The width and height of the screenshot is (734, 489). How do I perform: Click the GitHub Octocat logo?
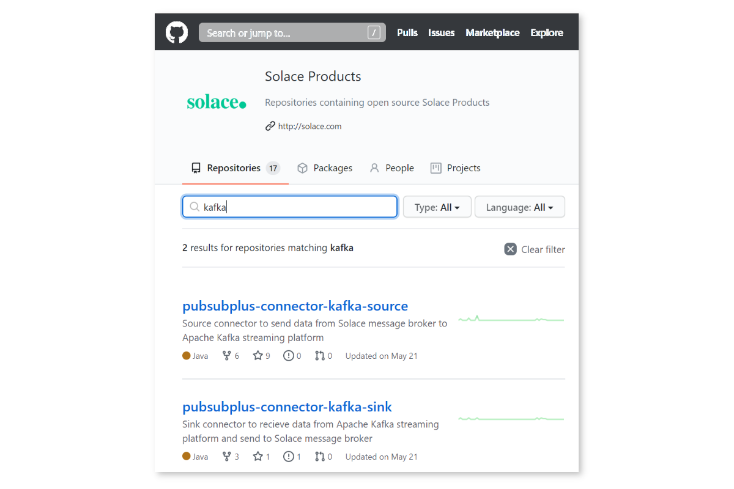click(177, 32)
